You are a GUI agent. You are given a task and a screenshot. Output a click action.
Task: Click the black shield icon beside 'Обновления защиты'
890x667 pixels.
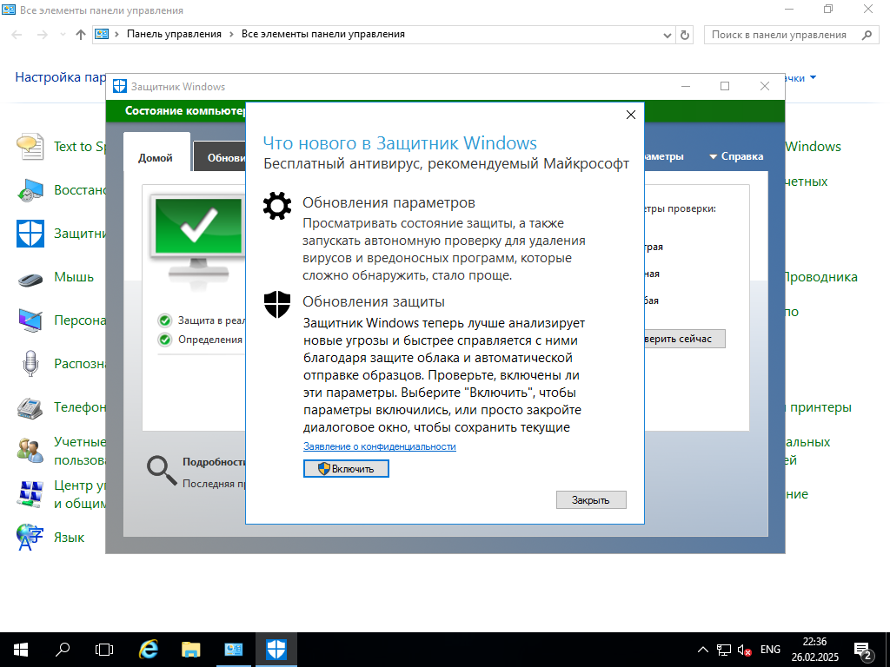(x=277, y=305)
